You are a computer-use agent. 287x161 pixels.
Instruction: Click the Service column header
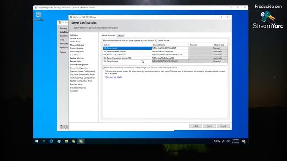click(127, 45)
